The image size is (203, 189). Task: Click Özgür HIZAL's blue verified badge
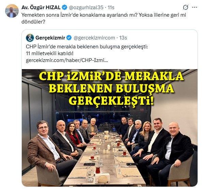[x=64, y=7]
